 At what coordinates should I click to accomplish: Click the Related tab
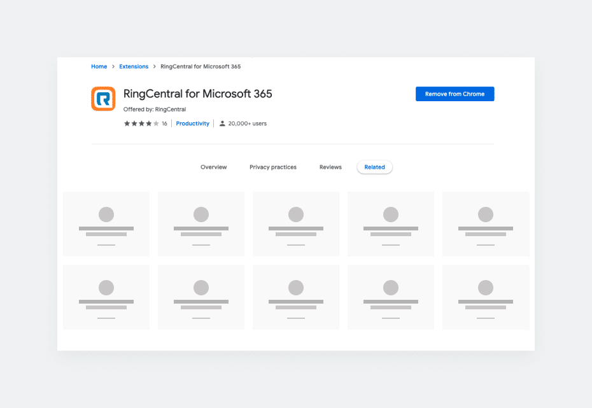(x=374, y=167)
